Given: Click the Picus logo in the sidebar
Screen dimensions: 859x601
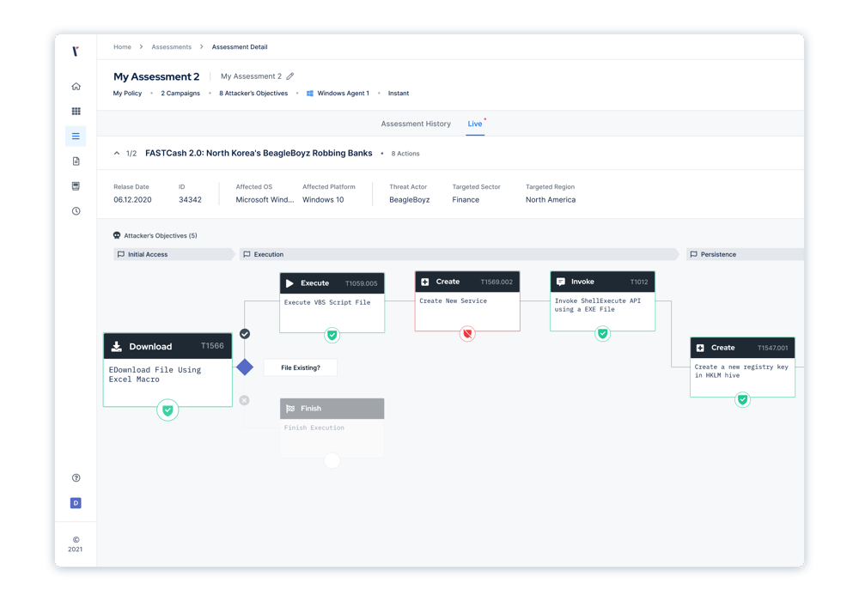Looking at the screenshot, I should pyautogui.click(x=76, y=52).
